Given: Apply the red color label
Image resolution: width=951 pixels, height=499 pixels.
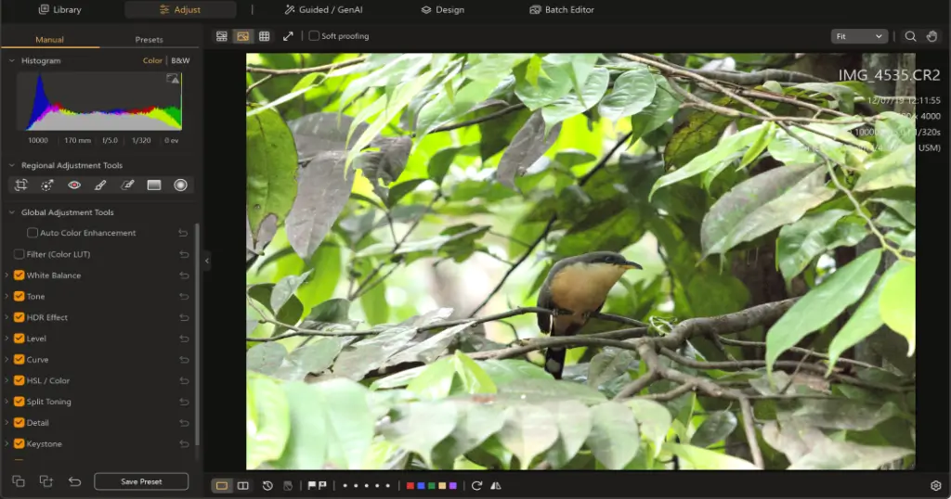Looking at the screenshot, I should 410,486.
